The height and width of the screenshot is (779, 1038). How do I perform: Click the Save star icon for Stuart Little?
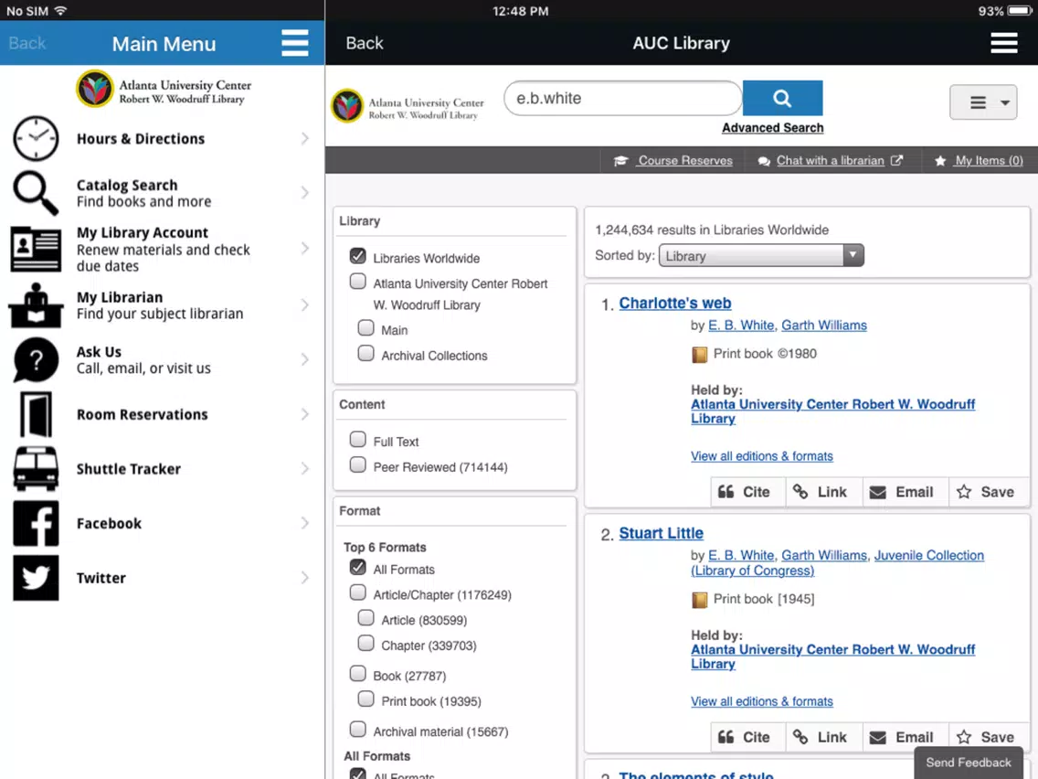[964, 737]
